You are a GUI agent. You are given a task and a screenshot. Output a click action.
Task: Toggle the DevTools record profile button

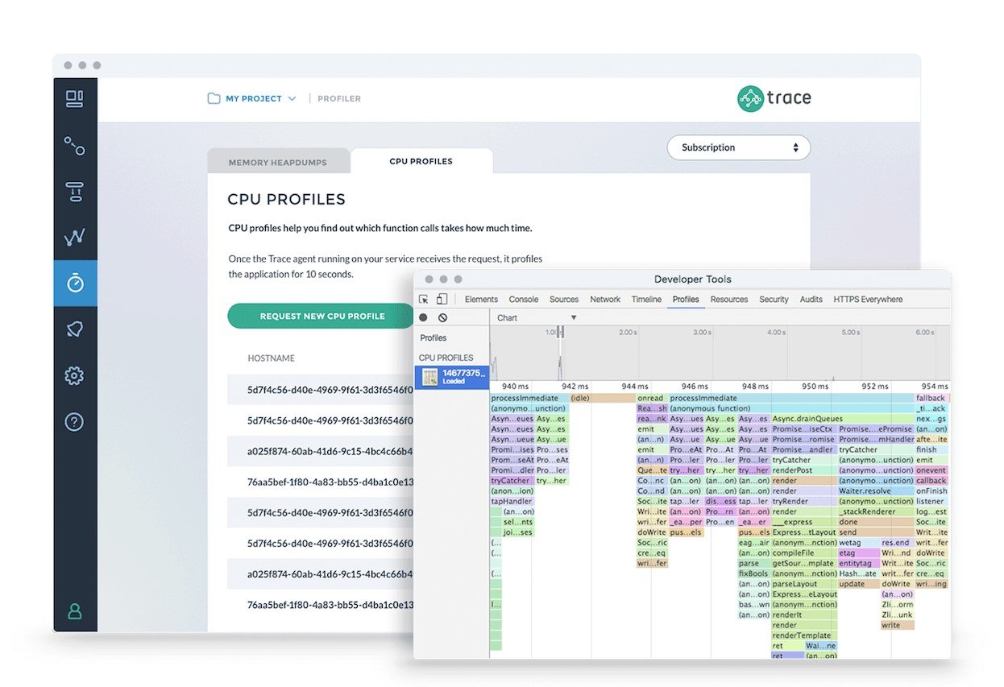click(424, 317)
